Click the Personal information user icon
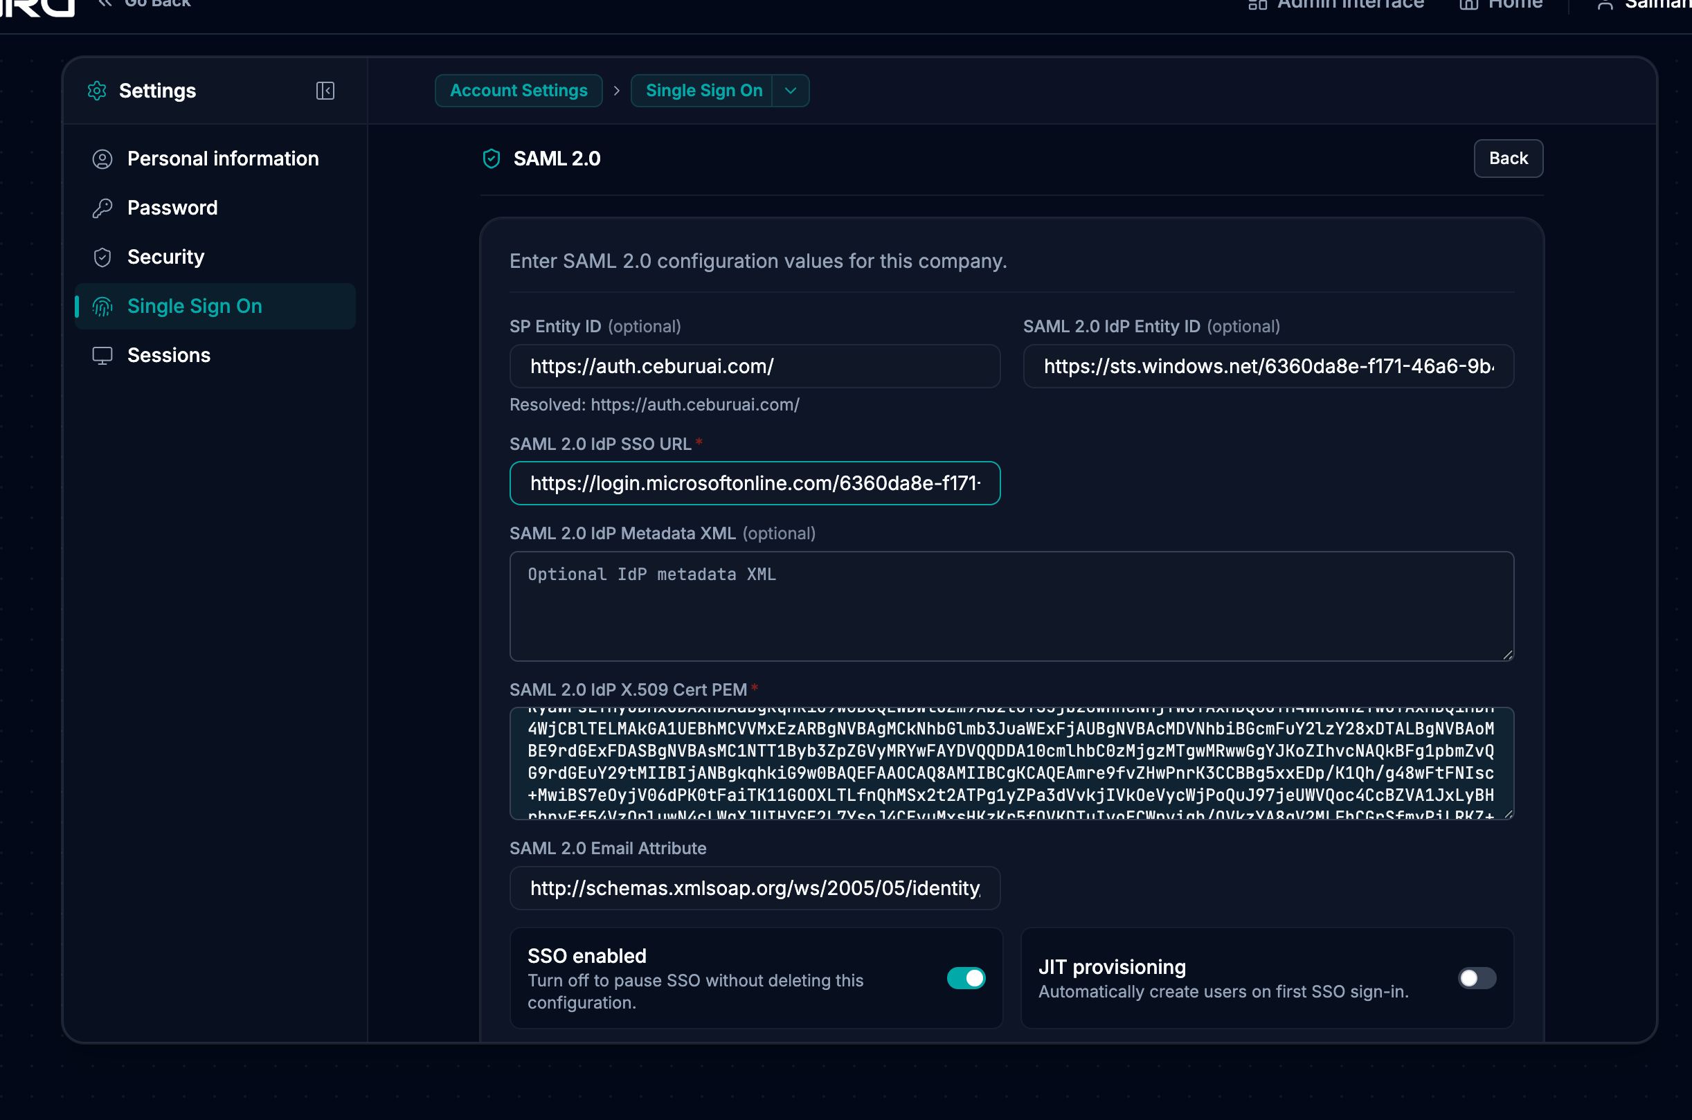 (x=103, y=159)
